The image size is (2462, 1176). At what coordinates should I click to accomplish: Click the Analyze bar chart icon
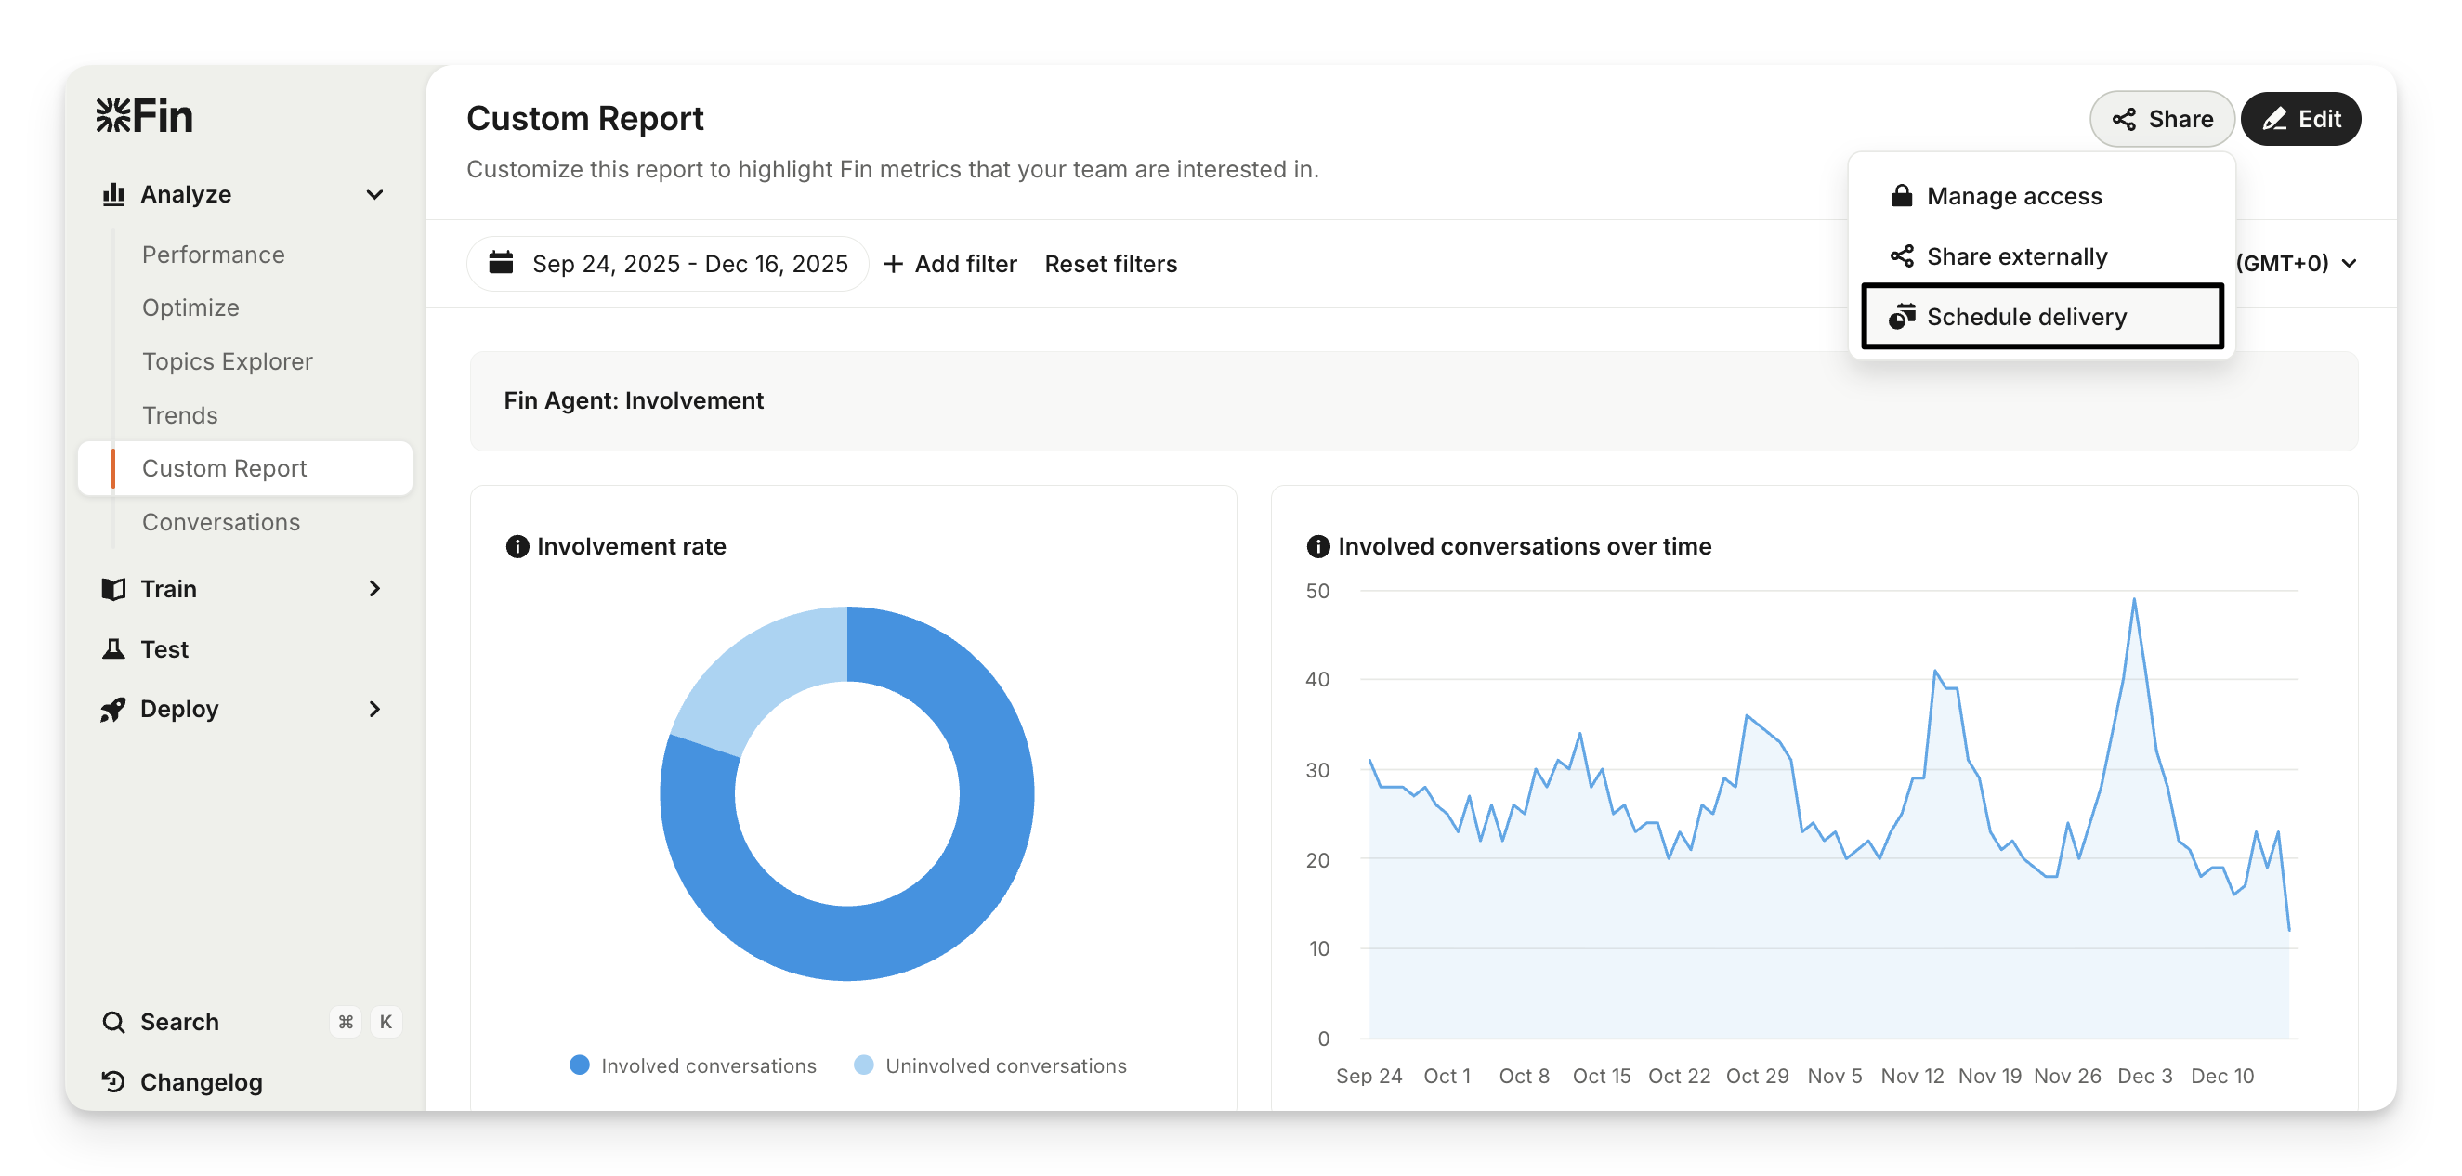pyautogui.click(x=113, y=195)
